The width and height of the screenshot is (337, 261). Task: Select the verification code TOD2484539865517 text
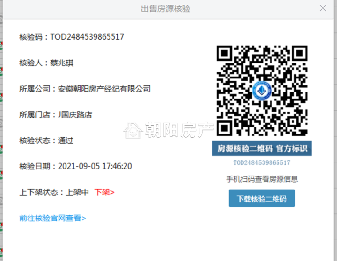point(87,37)
